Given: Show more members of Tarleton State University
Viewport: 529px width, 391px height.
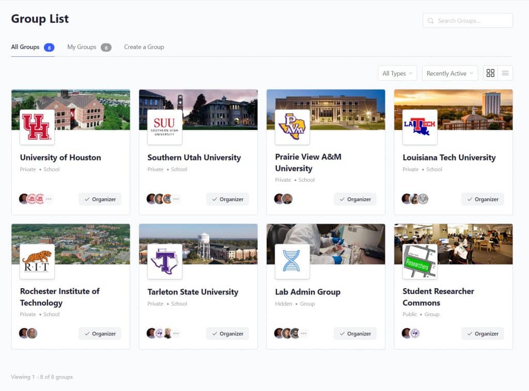Looking at the screenshot, I should click(x=176, y=333).
